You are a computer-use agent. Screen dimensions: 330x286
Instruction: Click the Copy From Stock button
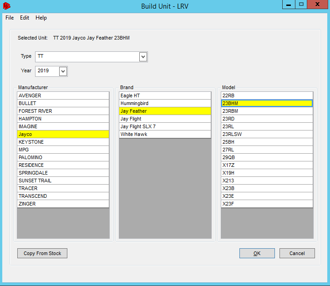(42, 253)
